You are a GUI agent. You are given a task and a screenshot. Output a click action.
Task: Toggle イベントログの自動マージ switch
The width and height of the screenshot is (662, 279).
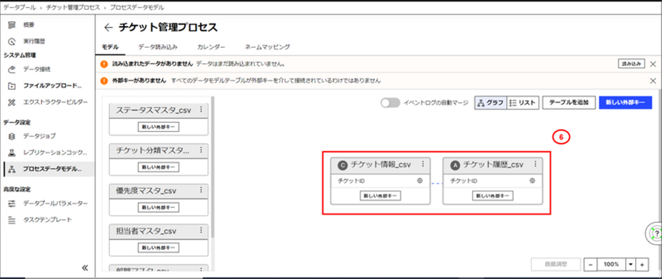390,103
